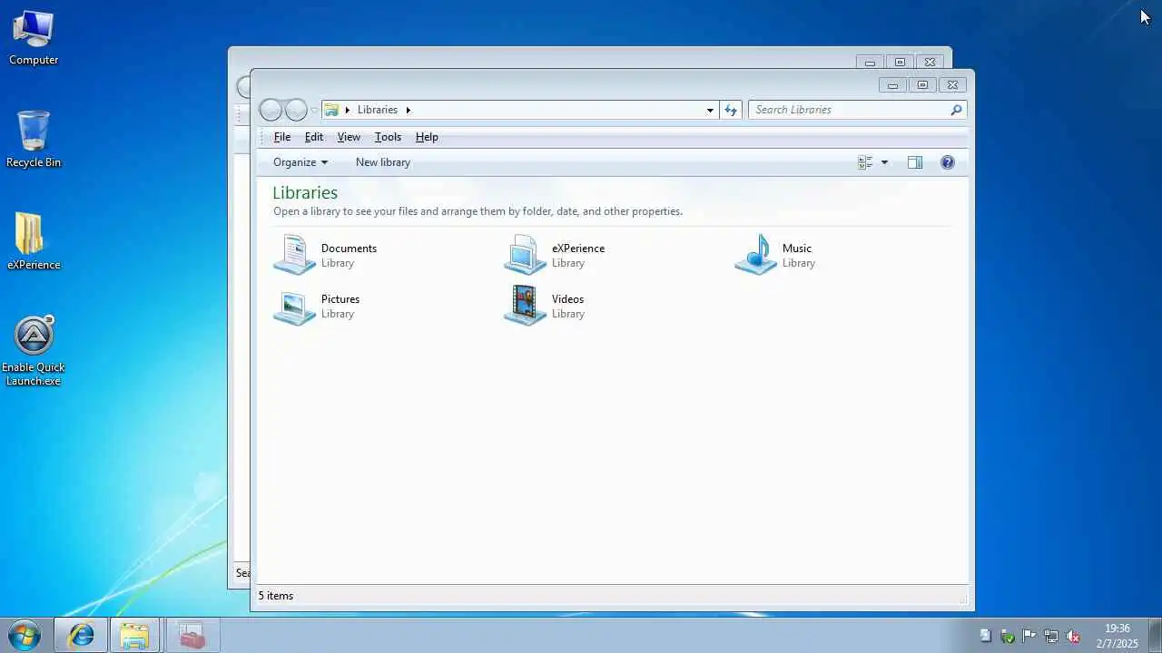The image size is (1162, 653).
Task: Click the Forward navigation button
Action: [296, 110]
